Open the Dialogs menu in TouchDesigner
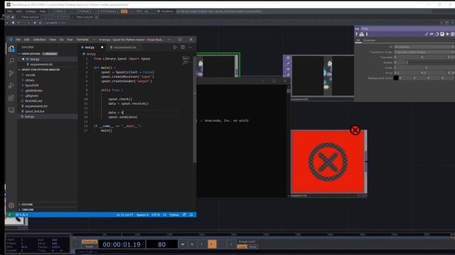The height and width of the screenshot is (255, 455). click(x=31, y=11)
